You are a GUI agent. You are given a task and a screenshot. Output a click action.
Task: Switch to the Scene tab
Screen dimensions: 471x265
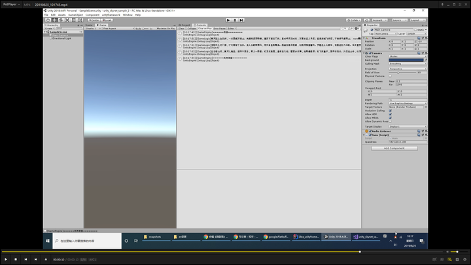tap(90, 25)
